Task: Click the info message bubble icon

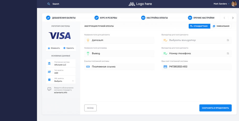Action: [x=49, y=89]
